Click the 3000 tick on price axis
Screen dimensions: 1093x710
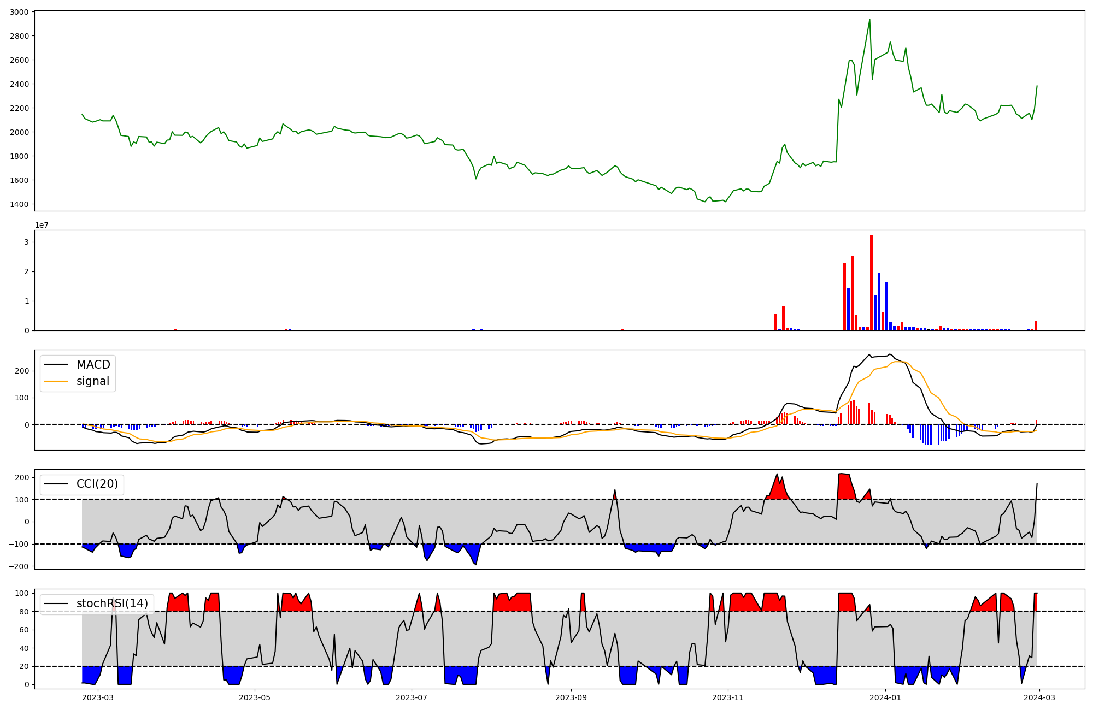[x=19, y=12]
